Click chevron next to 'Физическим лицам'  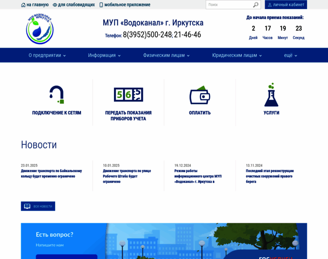point(188,56)
